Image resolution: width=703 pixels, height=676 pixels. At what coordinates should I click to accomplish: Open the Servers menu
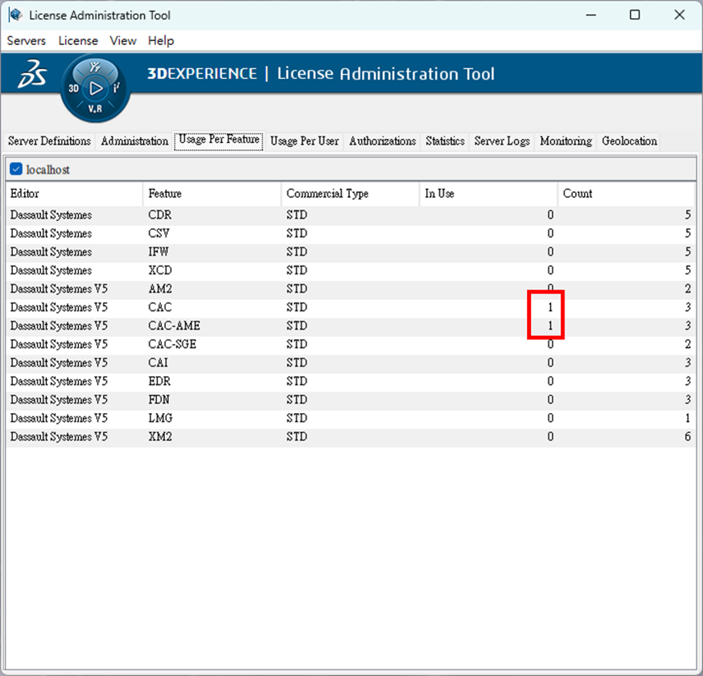(27, 41)
